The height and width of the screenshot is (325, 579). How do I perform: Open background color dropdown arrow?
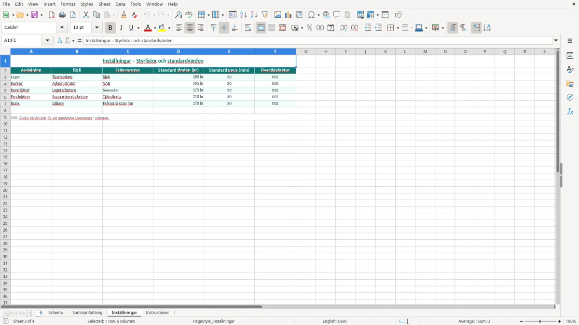(169, 28)
